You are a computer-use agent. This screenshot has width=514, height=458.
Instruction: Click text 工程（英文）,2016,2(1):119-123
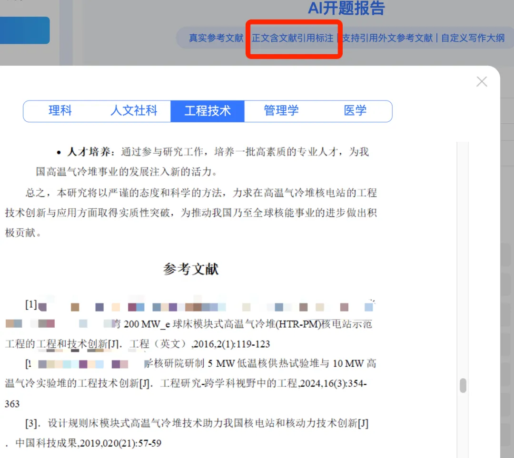coord(199,344)
